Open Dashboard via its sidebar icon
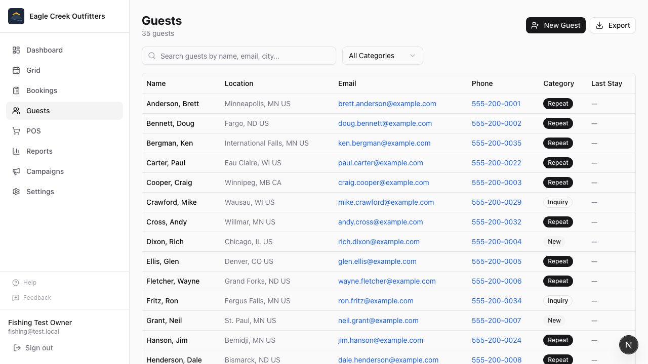 [16, 50]
